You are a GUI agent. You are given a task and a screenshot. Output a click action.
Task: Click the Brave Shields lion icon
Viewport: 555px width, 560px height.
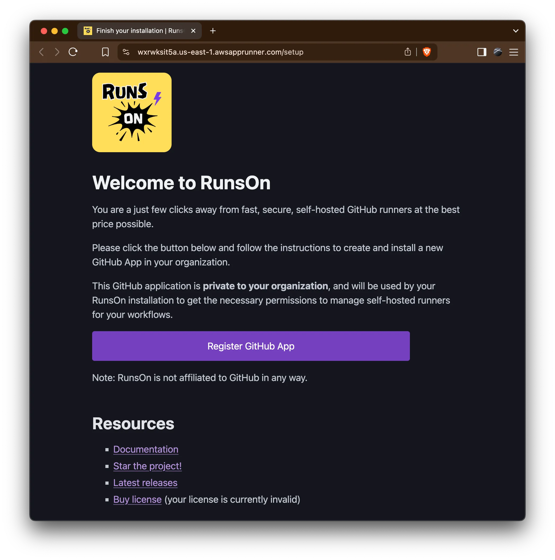pos(427,52)
